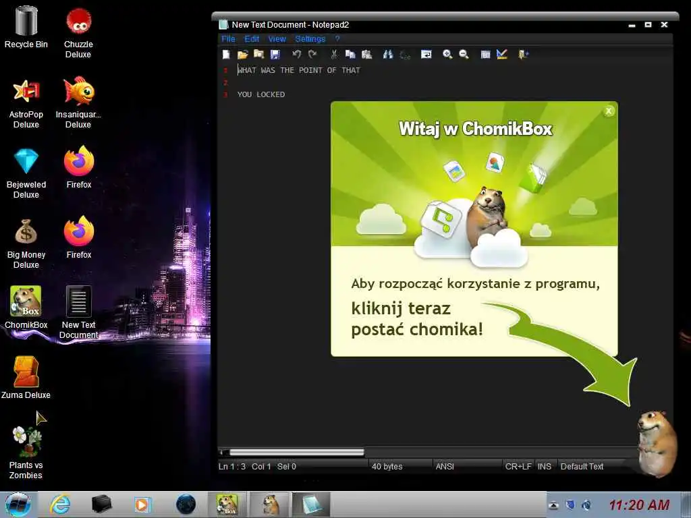Switch to ChomikBox Box taskbar button

coord(227,505)
